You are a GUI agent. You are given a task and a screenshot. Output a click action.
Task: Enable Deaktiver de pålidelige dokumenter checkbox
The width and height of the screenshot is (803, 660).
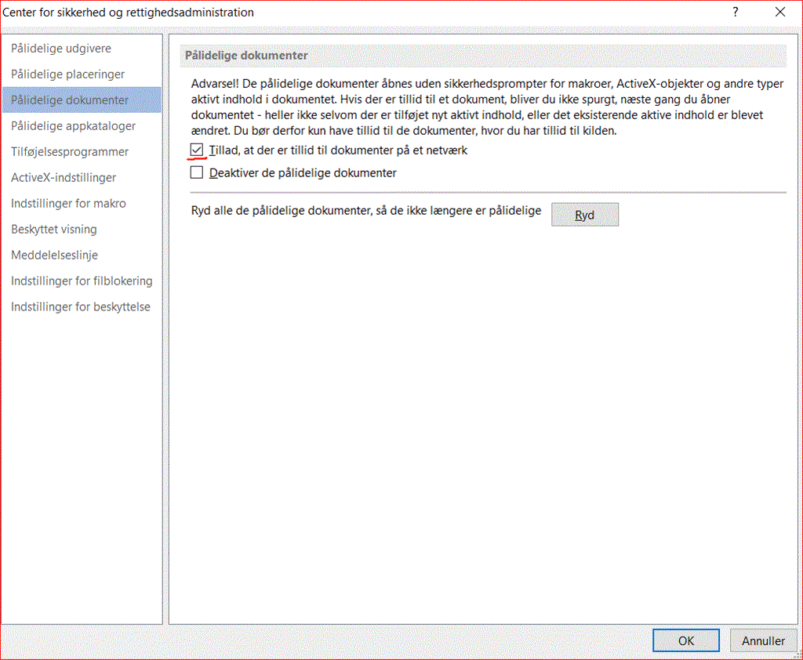point(197,172)
